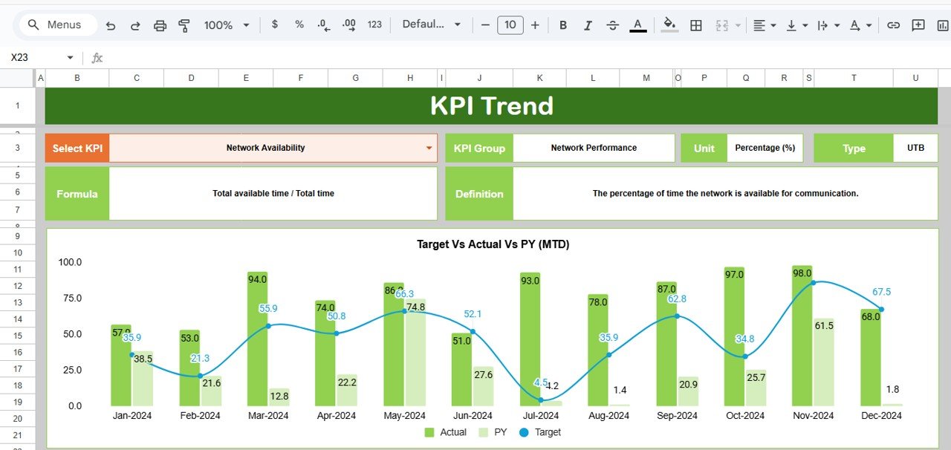
Task: Toggle italic formatting
Action: click(588, 25)
